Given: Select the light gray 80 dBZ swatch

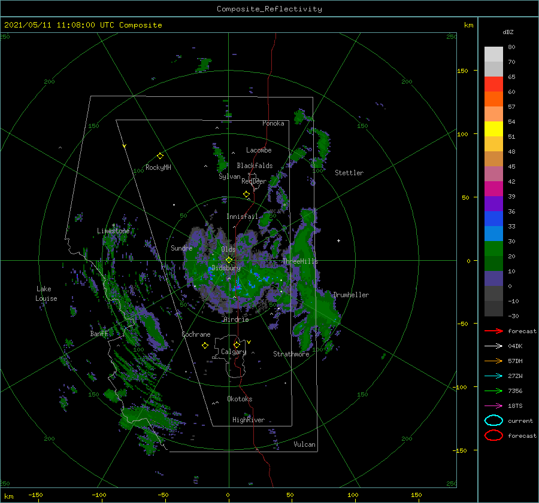Looking at the screenshot, I should [x=493, y=54].
